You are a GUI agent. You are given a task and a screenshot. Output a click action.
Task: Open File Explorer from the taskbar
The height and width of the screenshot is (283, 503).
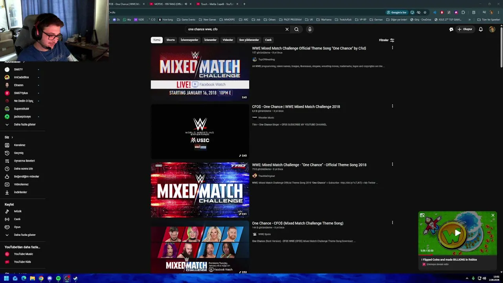pyautogui.click(x=32, y=279)
